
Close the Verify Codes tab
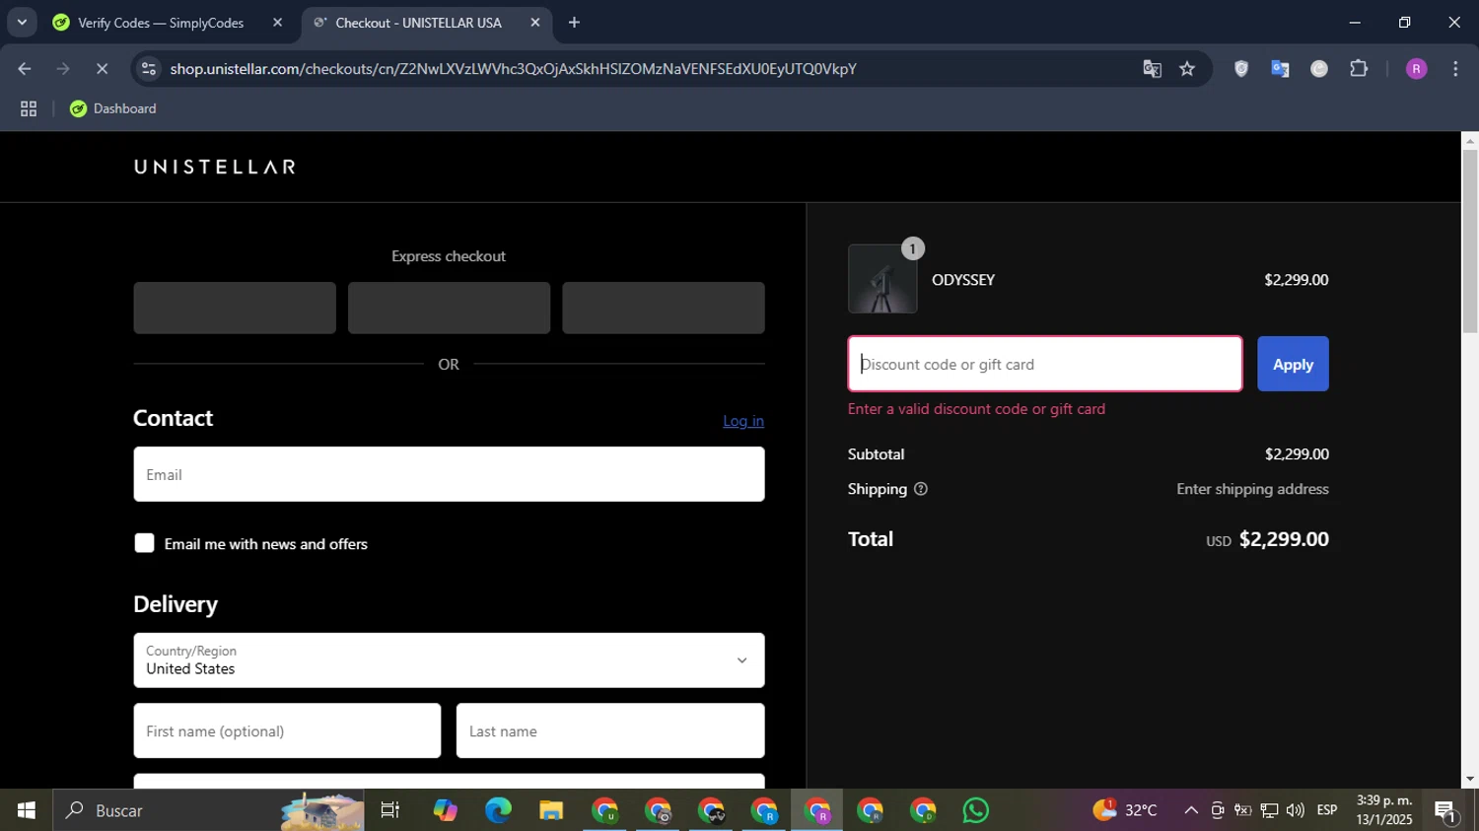coord(277,23)
